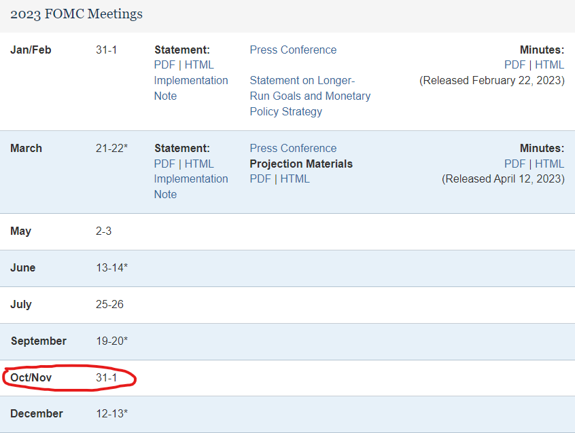Open March Press Conference link

[x=293, y=149]
